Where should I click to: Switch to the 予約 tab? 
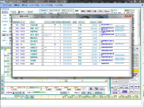click(101, 11)
